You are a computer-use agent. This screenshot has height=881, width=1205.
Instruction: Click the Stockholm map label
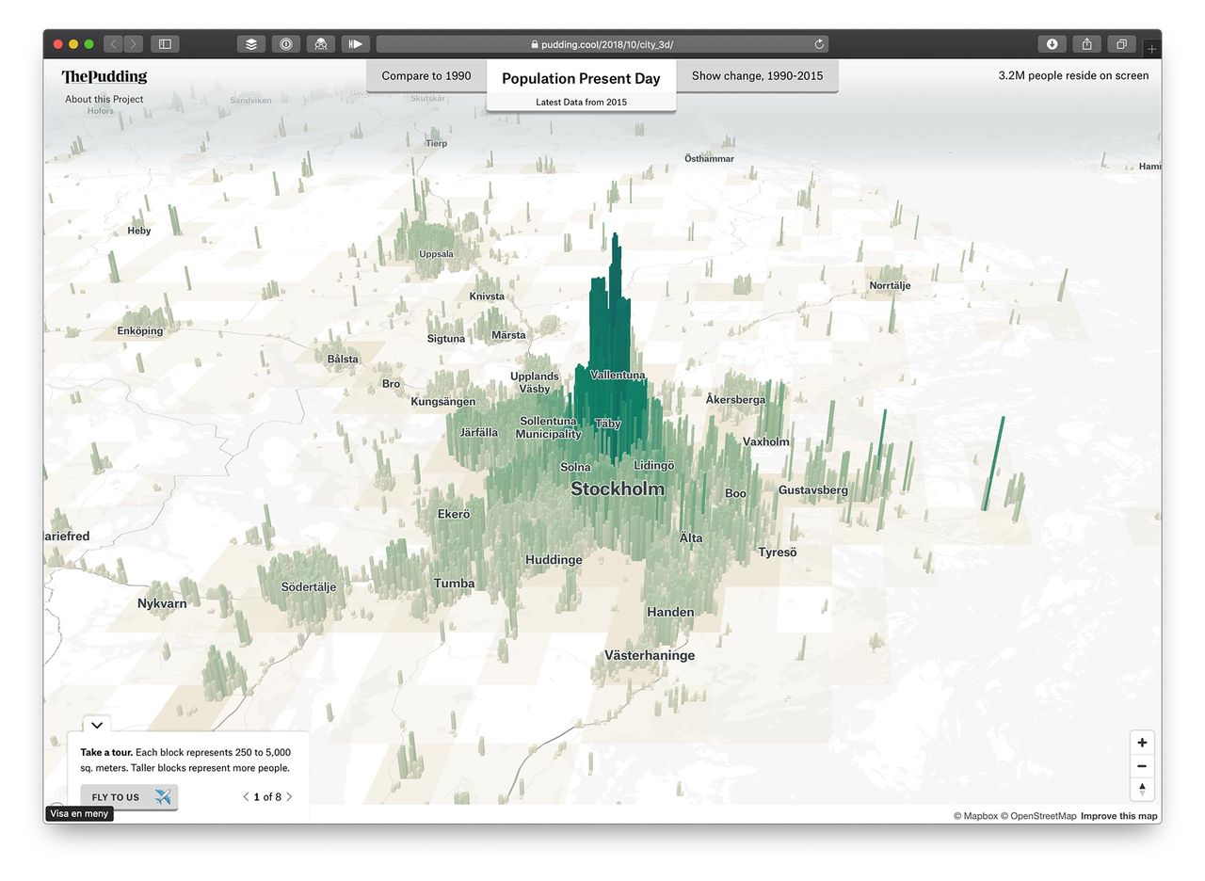[618, 489]
